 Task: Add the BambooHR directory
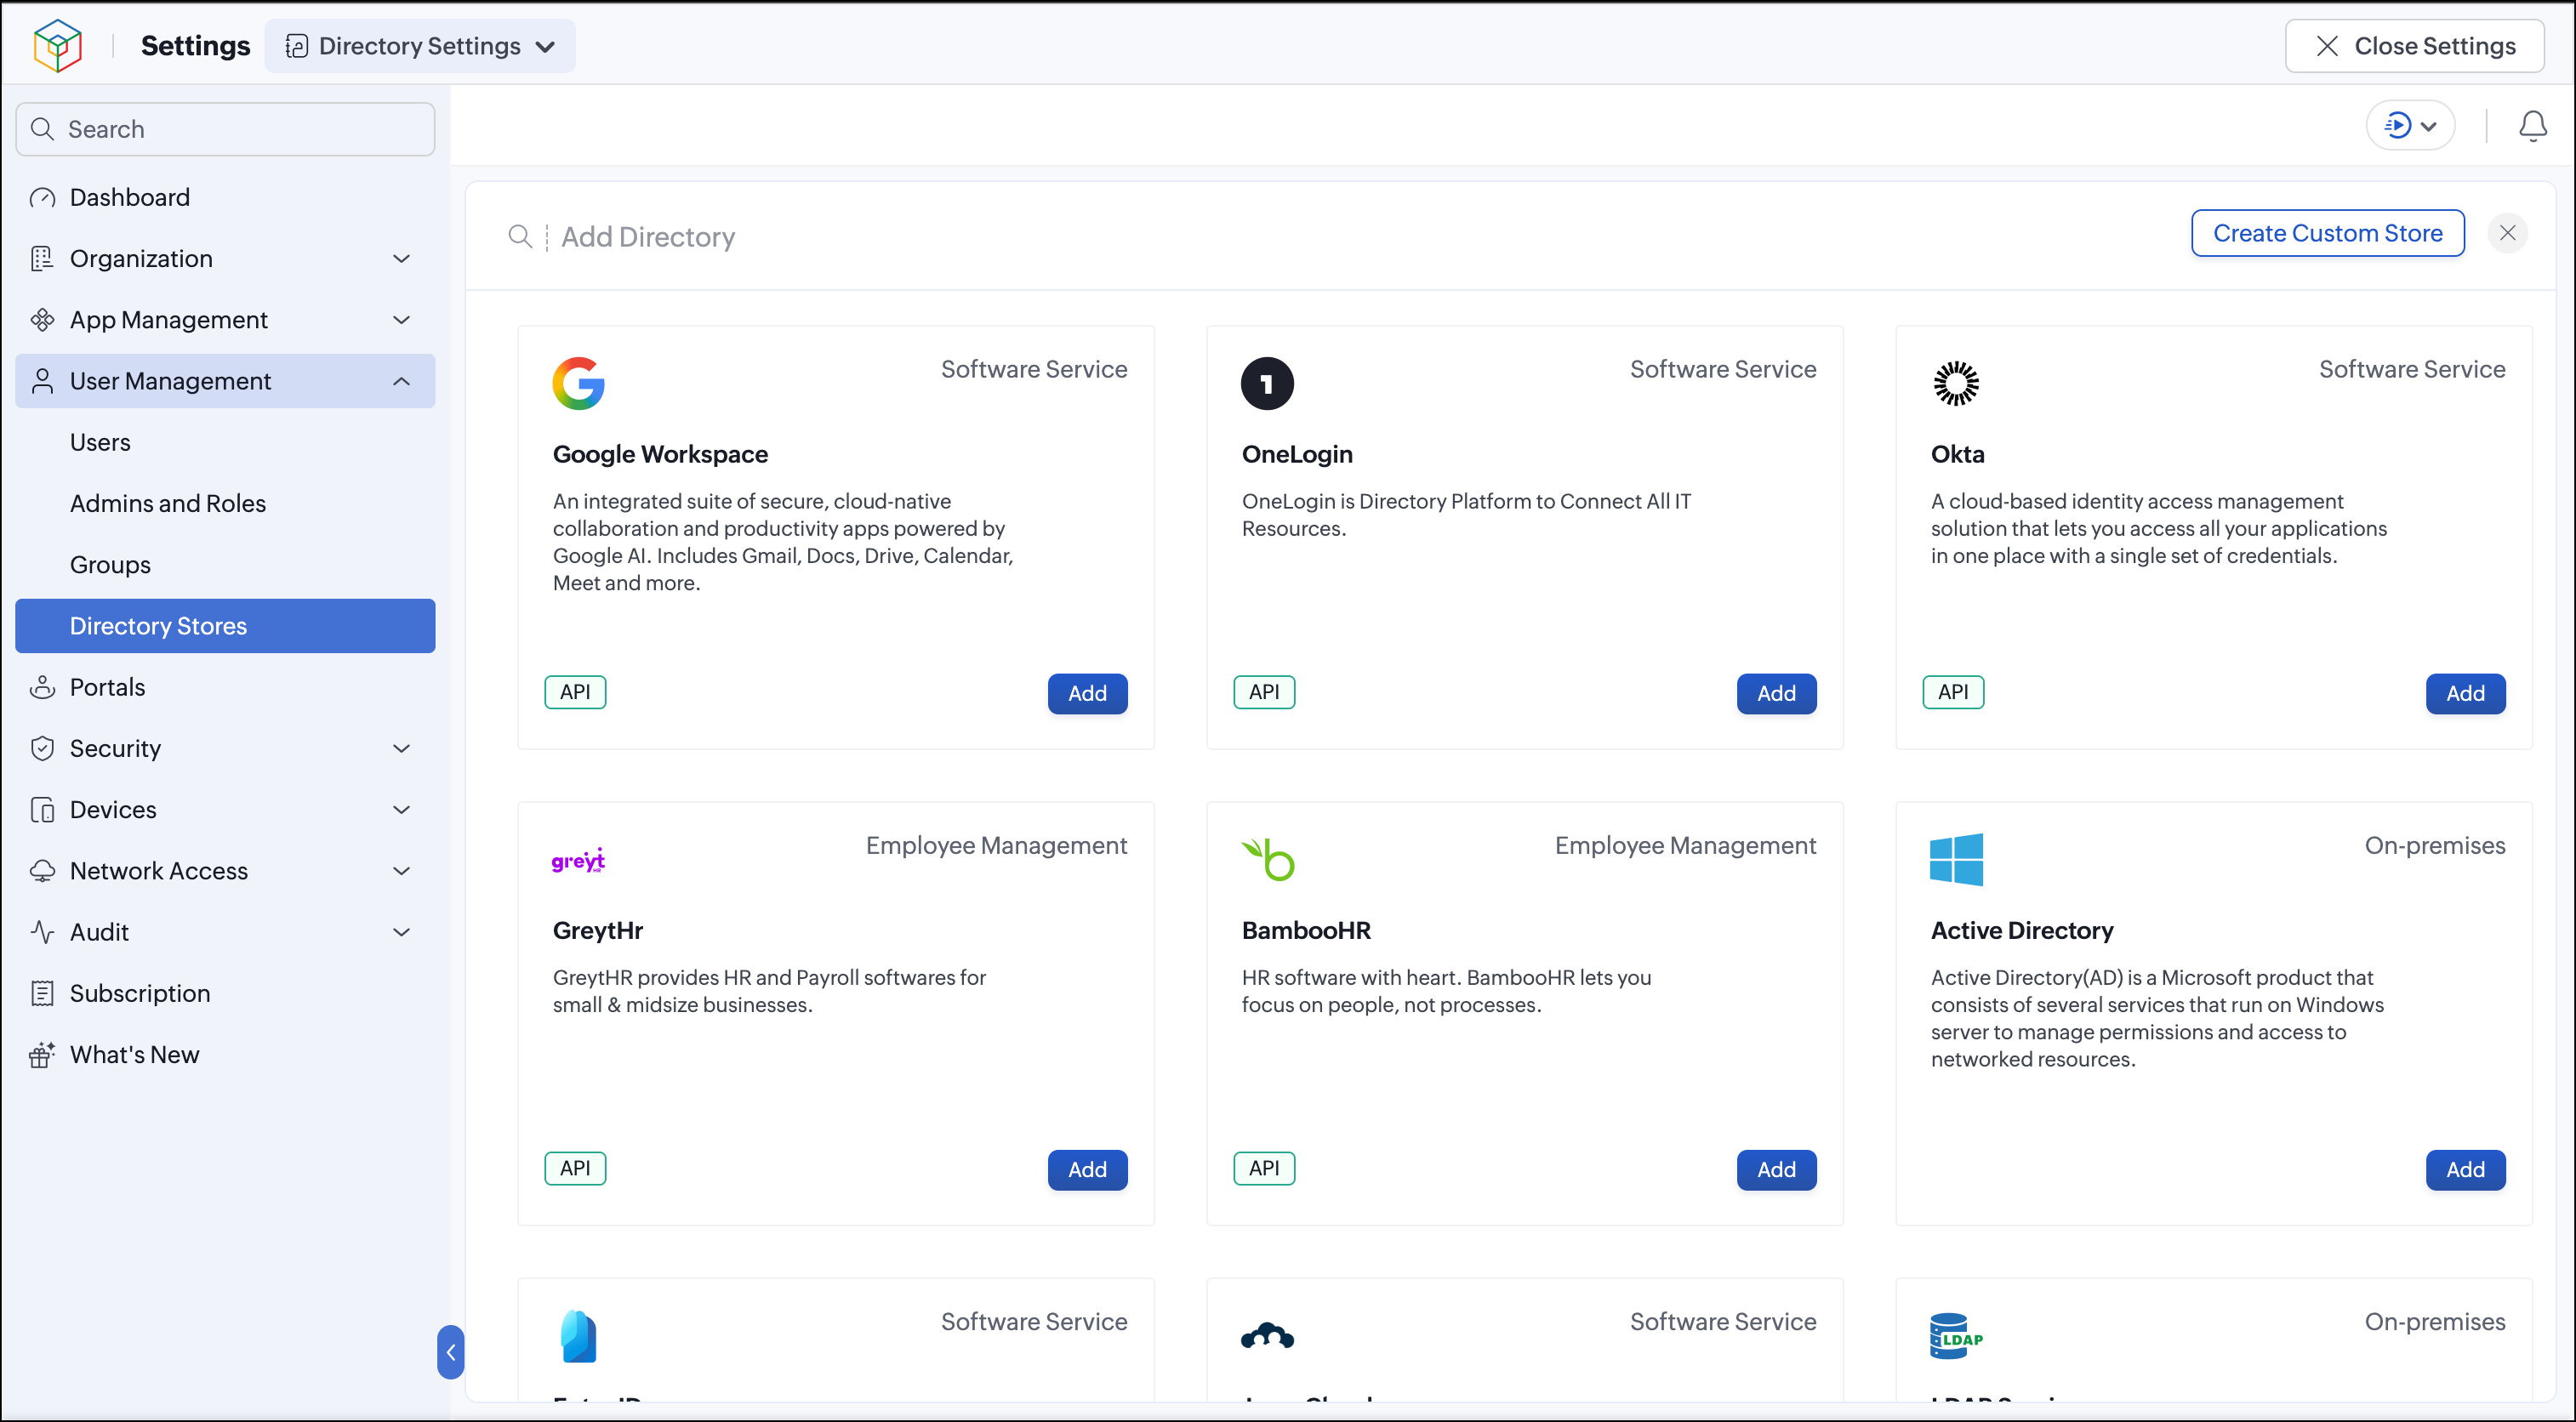click(1776, 1169)
